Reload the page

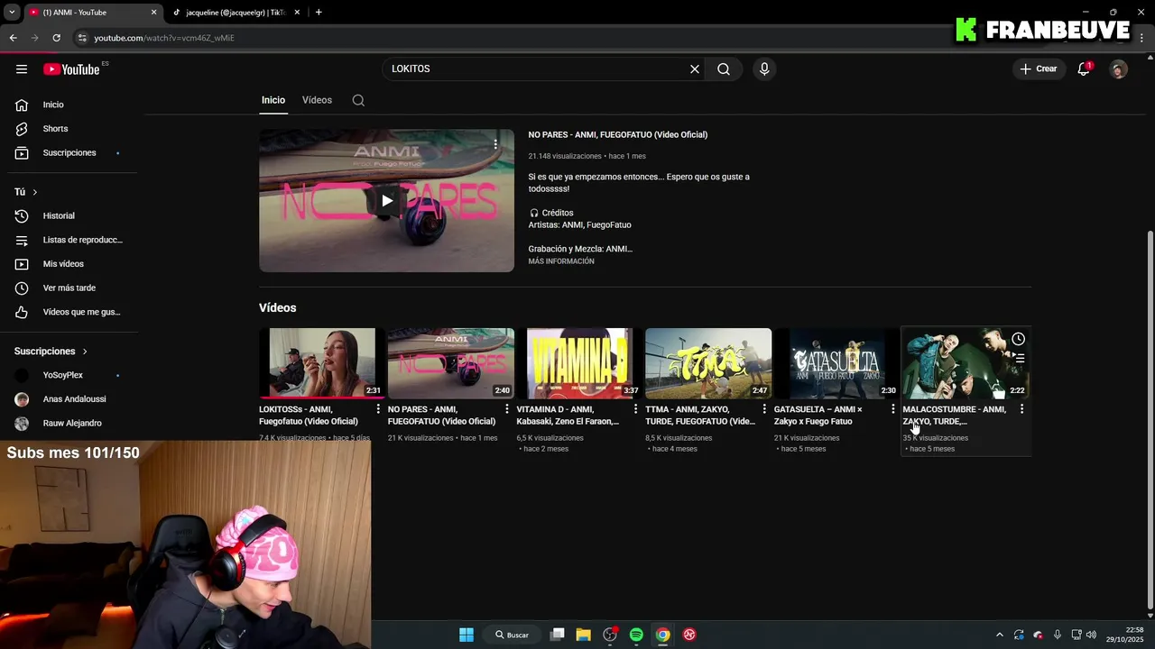(x=56, y=38)
